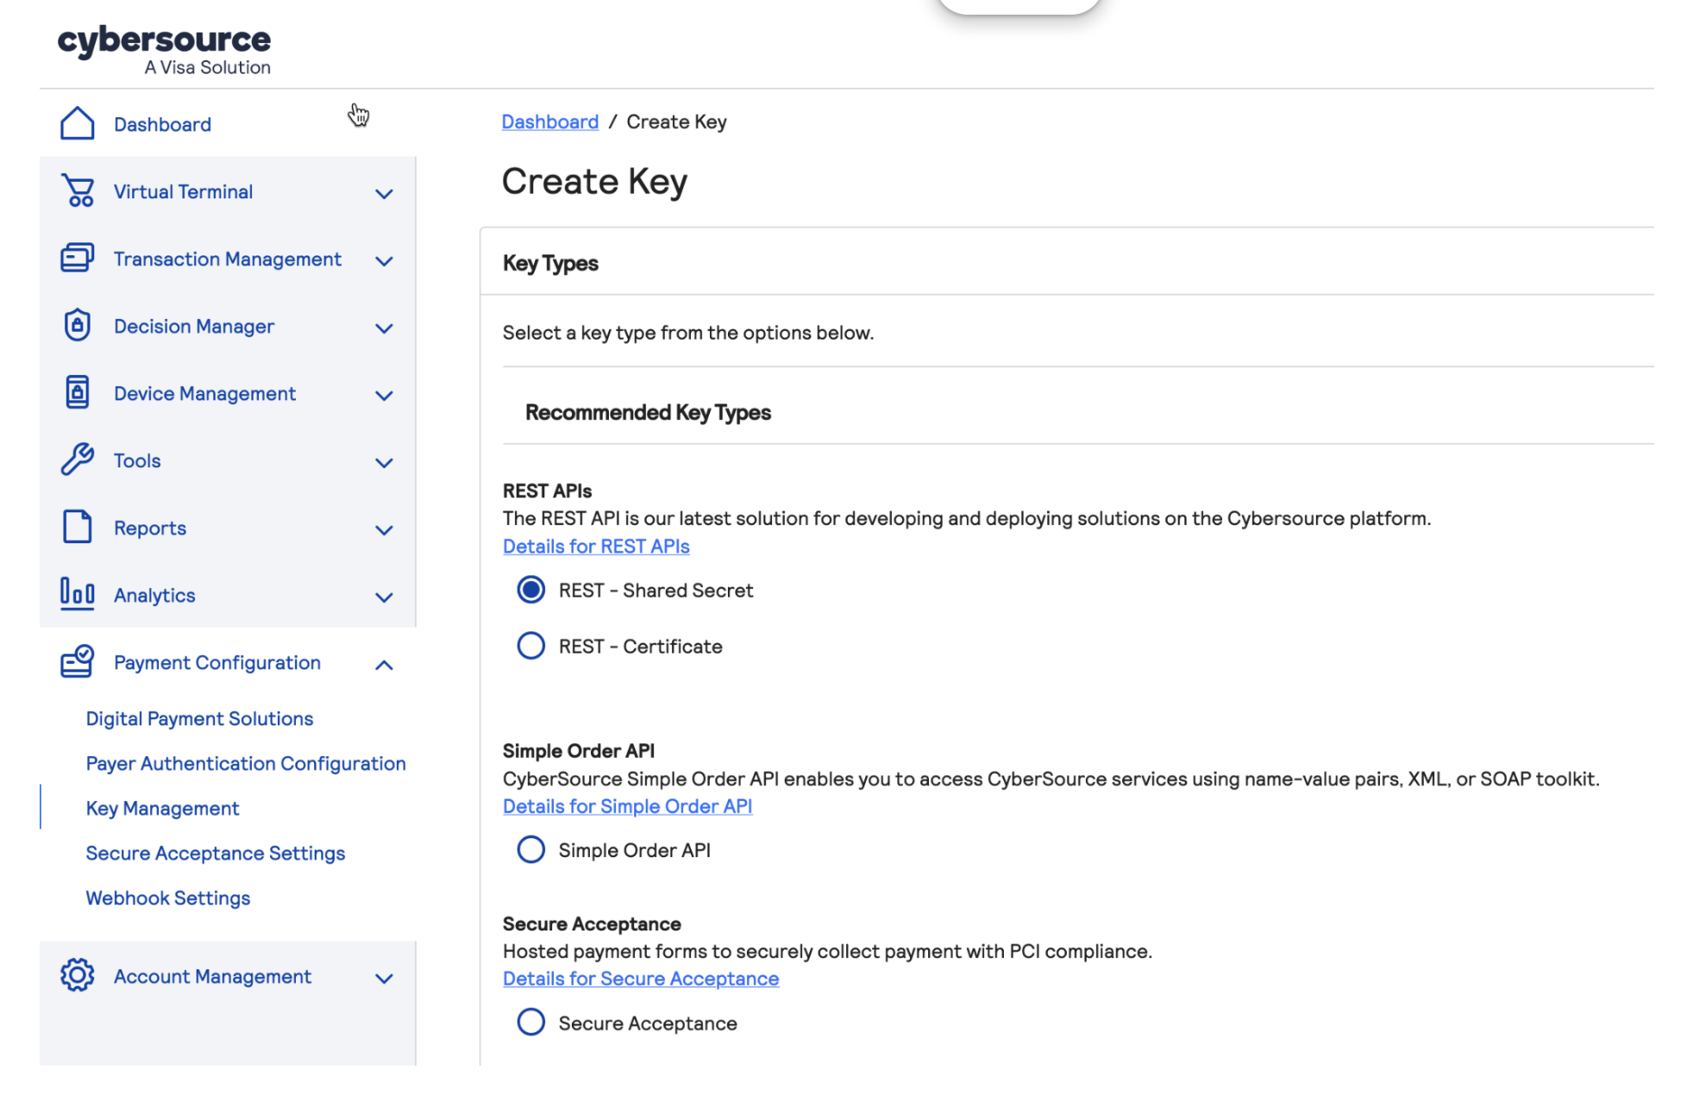Expand the Decision Manager chevron
Image resolution: width=1706 pixels, height=1109 pixels.
coord(384,328)
